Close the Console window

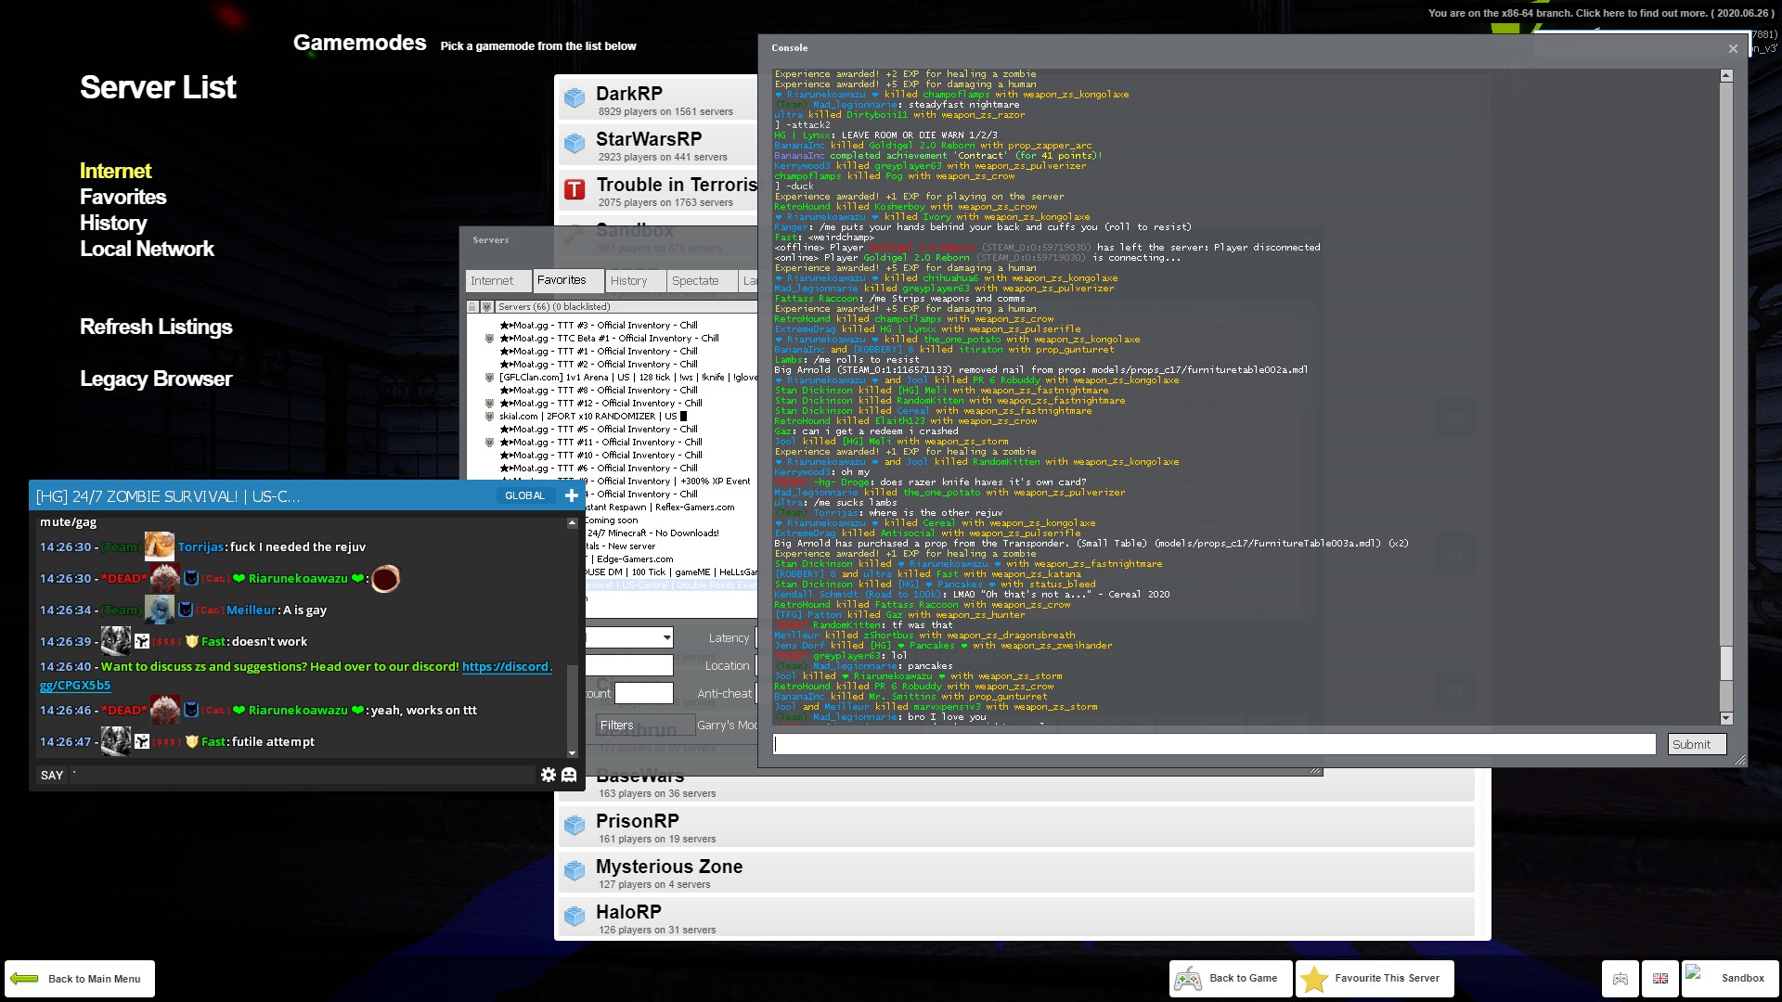pos(1733,48)
